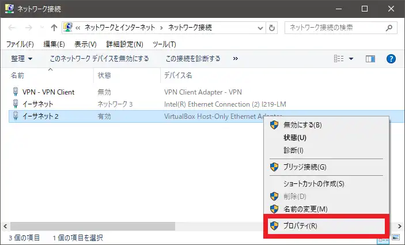Choose 状態(U) in the context menu
405x245 pixels.
[x=295, y=138]
